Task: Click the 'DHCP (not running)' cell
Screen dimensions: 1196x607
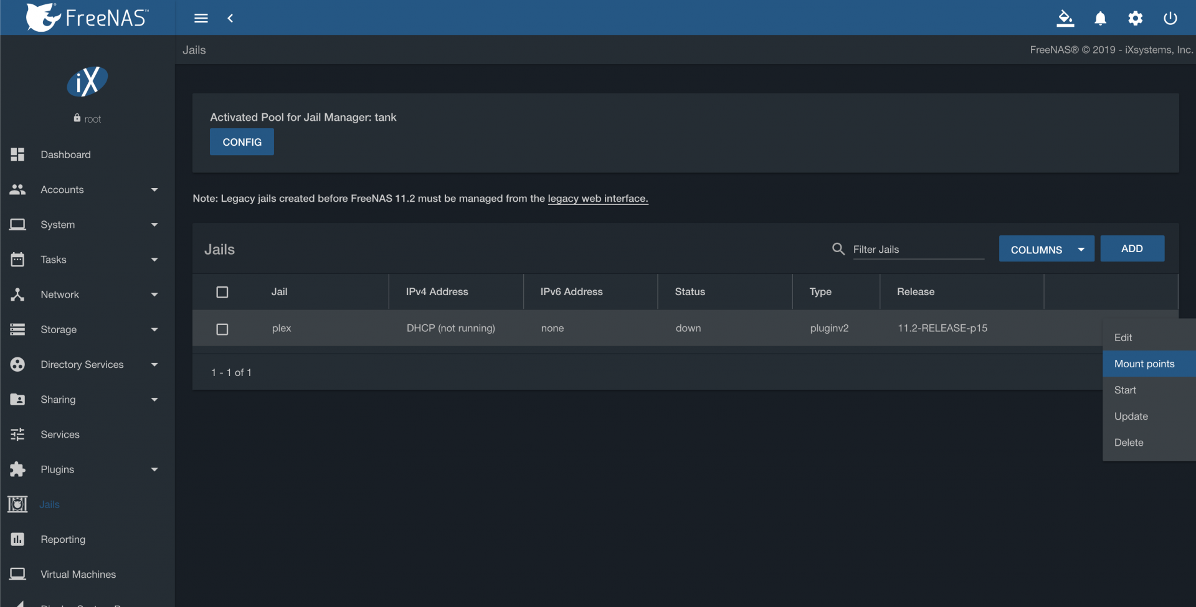Action: pyautogui.click(x=451, y=328)
